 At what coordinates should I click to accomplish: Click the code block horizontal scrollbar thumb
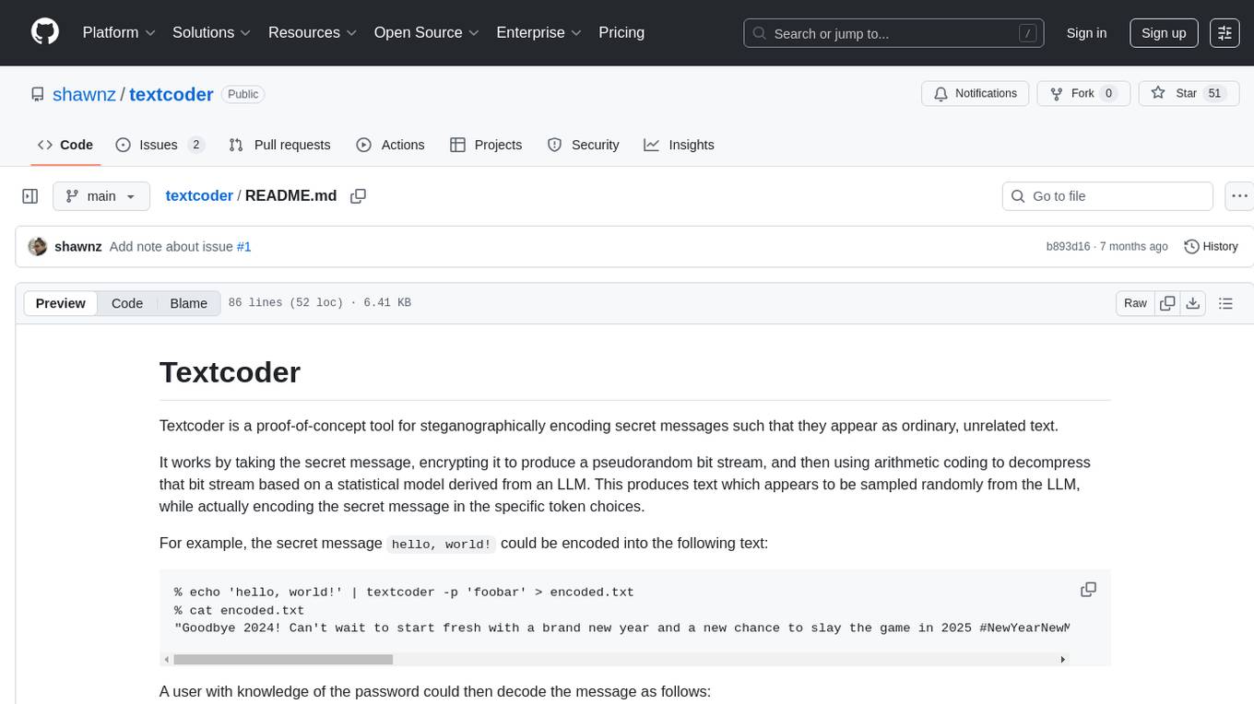tap(283, 659)
